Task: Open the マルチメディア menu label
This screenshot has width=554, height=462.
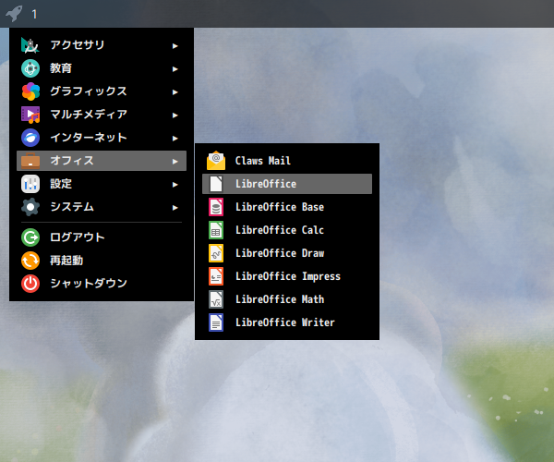Action: point(89,115)
